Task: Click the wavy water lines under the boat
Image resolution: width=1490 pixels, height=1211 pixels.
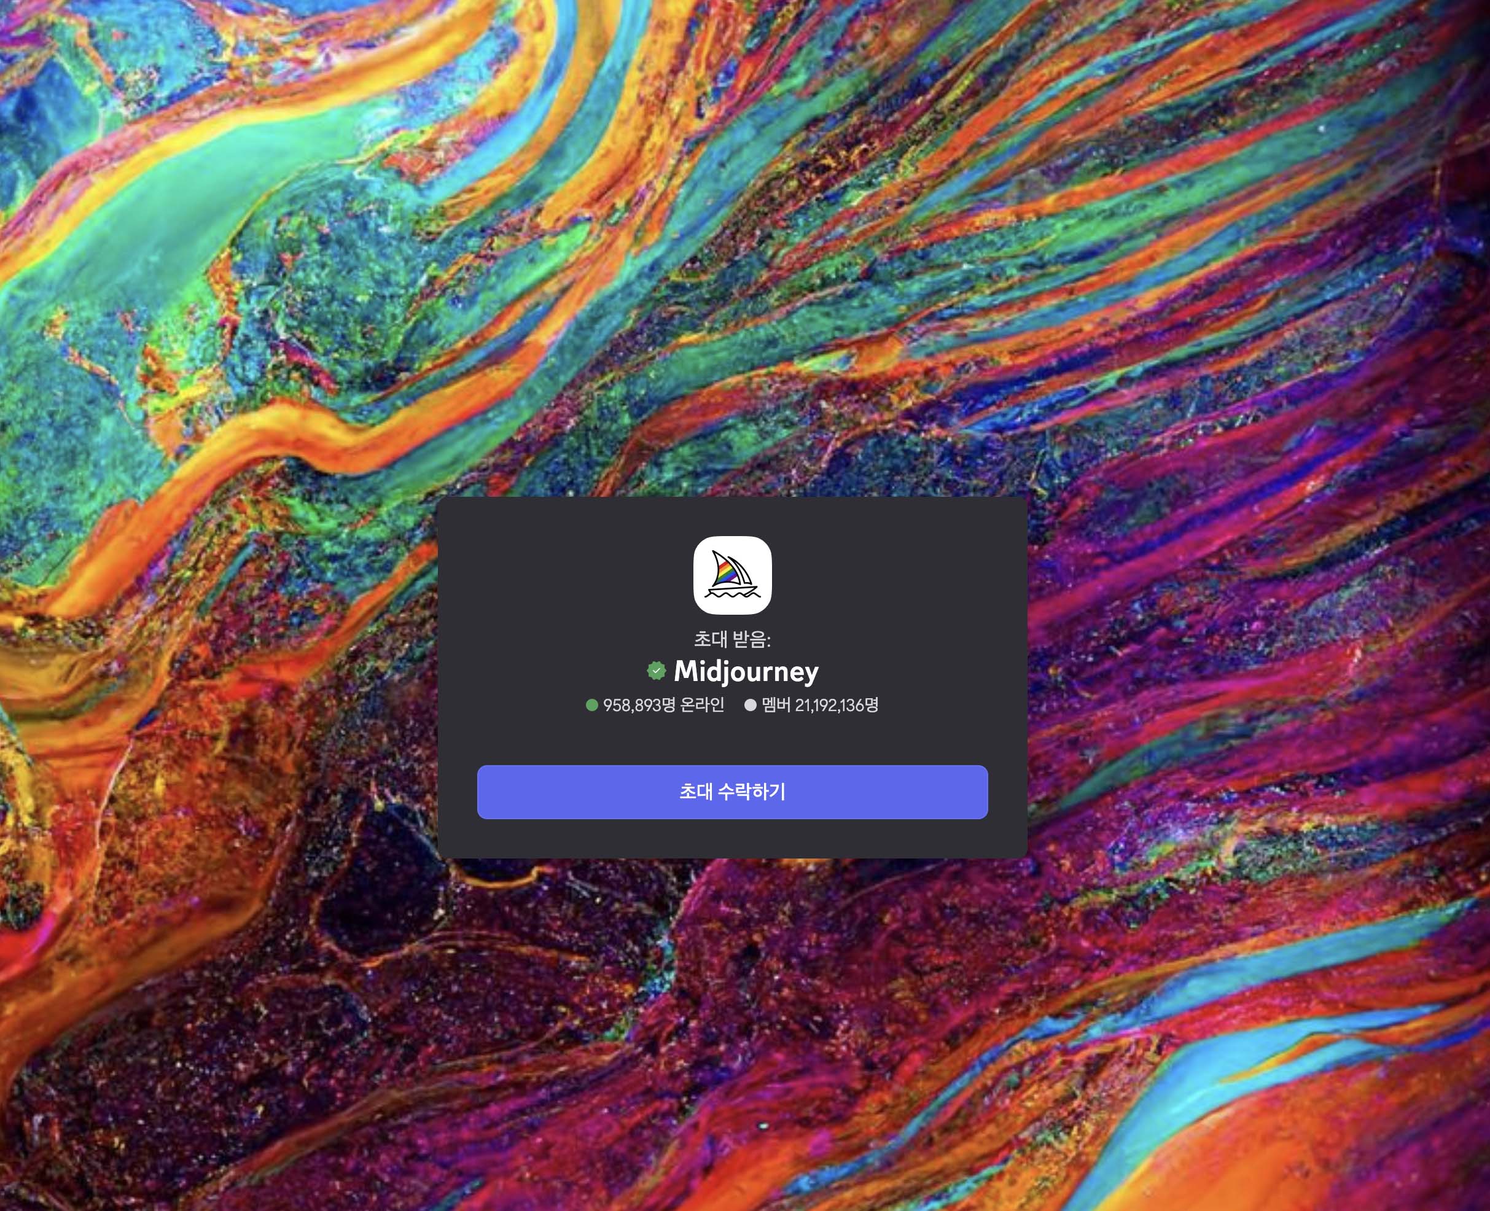Action: point(731,595)
